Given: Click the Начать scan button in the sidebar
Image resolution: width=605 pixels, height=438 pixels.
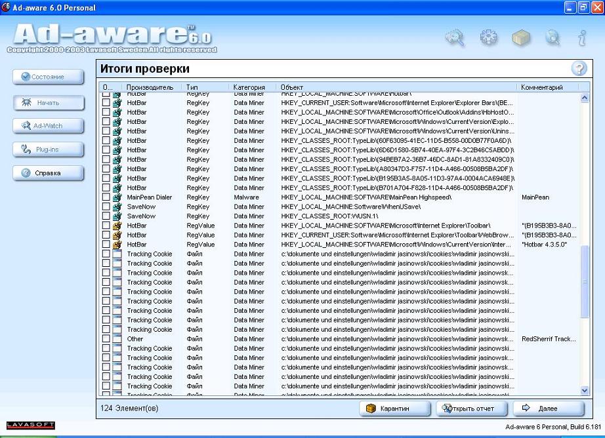Looking at the screenshot, I should (49, 103).
